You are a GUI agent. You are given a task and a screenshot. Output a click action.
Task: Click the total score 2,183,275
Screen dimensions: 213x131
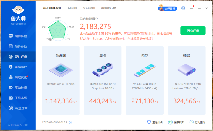[95, 26]
